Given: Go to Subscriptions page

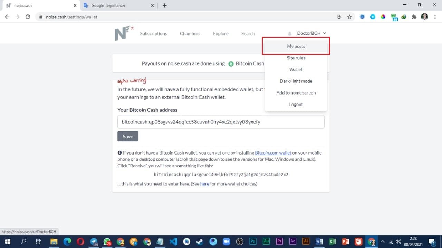Looking at the screenshot, I should tap(153, 33).
